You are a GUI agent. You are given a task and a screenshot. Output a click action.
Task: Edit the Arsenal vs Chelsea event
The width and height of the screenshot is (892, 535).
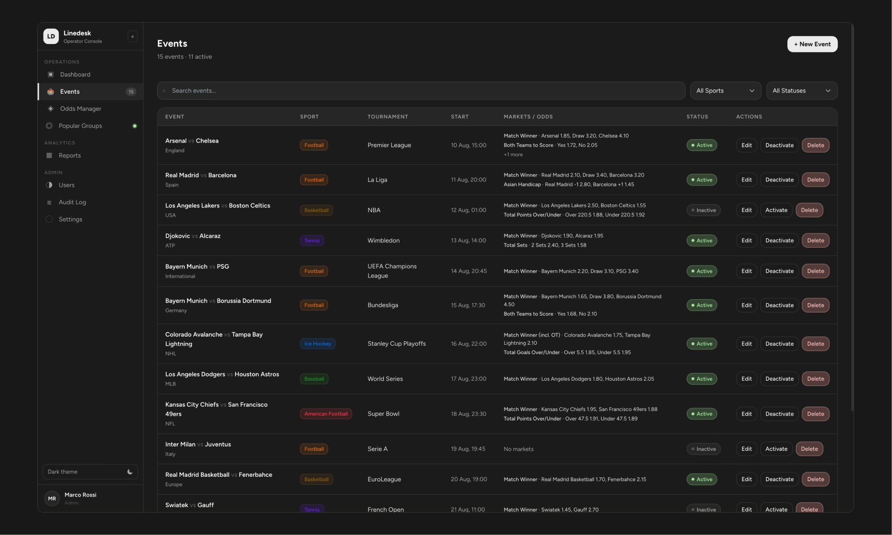click(x=747, y=145)
